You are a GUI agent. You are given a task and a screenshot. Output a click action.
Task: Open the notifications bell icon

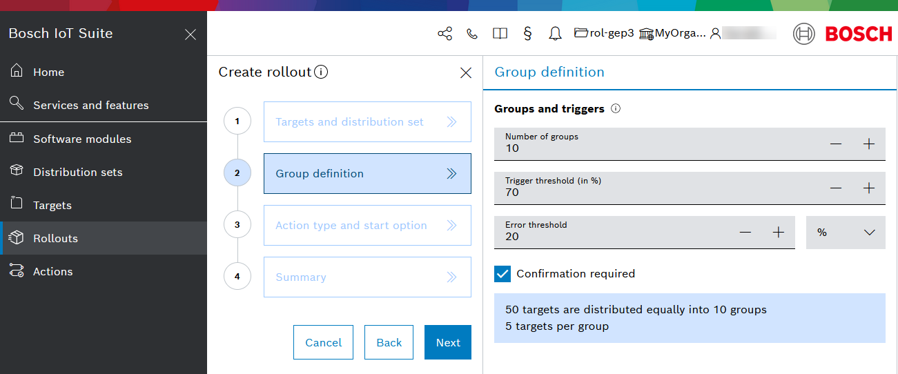555,34
